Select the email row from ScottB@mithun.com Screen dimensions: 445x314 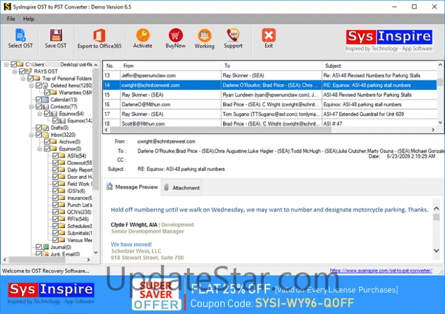tap(144, 124)
